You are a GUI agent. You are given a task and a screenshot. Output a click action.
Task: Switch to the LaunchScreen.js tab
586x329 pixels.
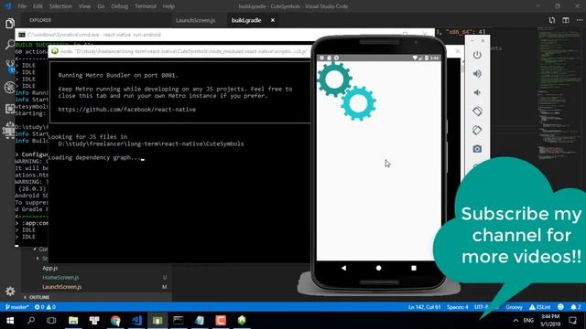pyautogui.click(x=195, y=20)
